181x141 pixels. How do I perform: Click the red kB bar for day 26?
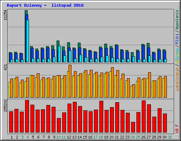144,116
